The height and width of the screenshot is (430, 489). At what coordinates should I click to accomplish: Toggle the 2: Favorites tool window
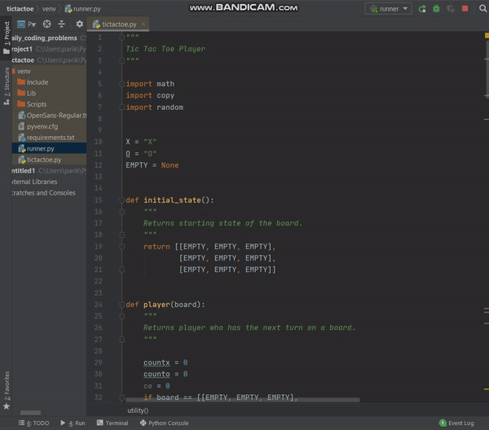pyautogui.click(x=7, y=385)
